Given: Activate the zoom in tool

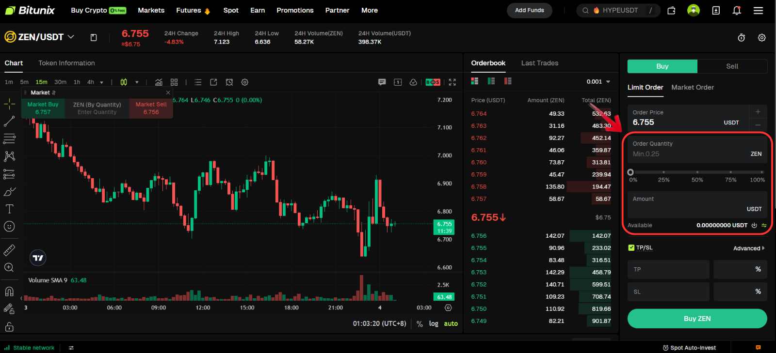Looking at the screenshot, I should (9, 267).
